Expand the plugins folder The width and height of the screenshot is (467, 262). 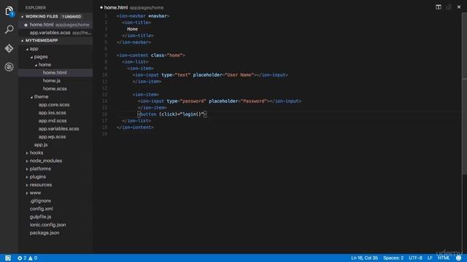click(x=27, y=177)
